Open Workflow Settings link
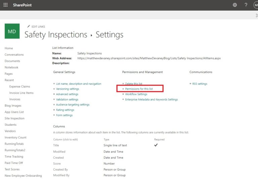The width and height of the screenshot is (258, 179). tap(136, 94)
